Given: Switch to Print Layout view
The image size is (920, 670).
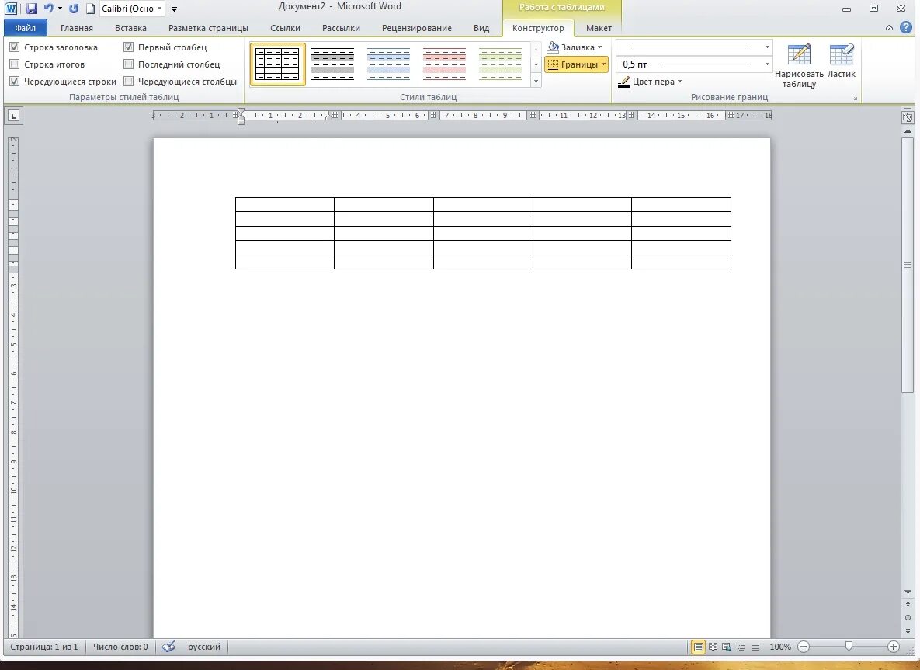Looking at the screenshot, I should point(698,647).
